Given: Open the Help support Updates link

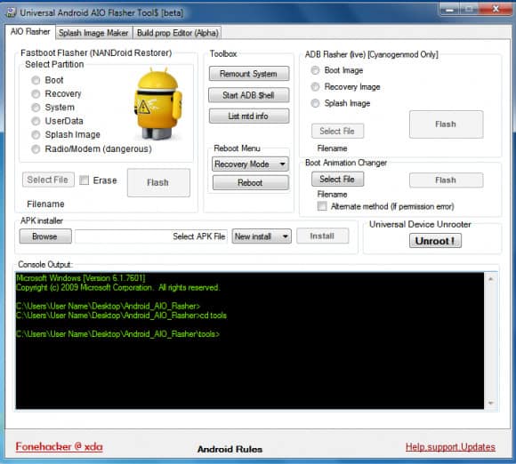Looking at the screenshot, I should 450,447.
